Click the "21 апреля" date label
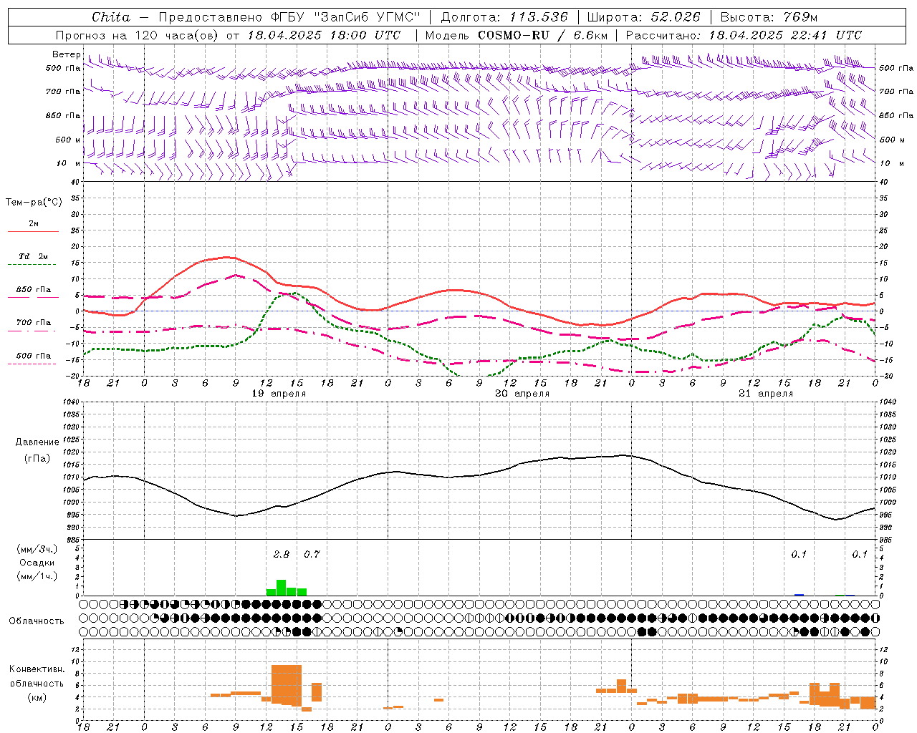 point(766,394)
